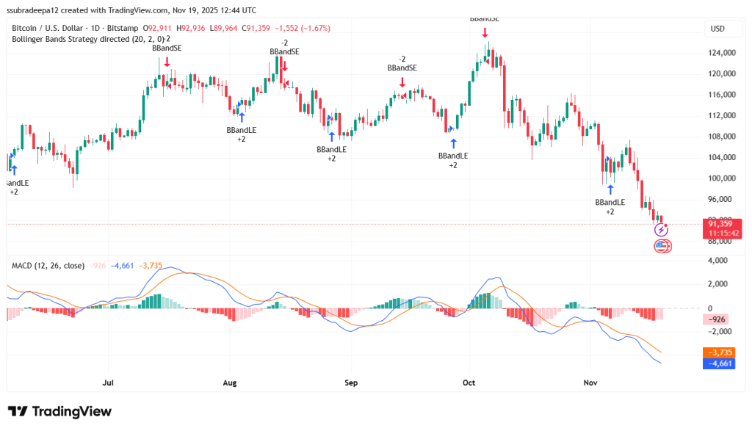Click the Oct label on the time axis
The width and height of the screenshot is (752, 431).
point(469,383)
